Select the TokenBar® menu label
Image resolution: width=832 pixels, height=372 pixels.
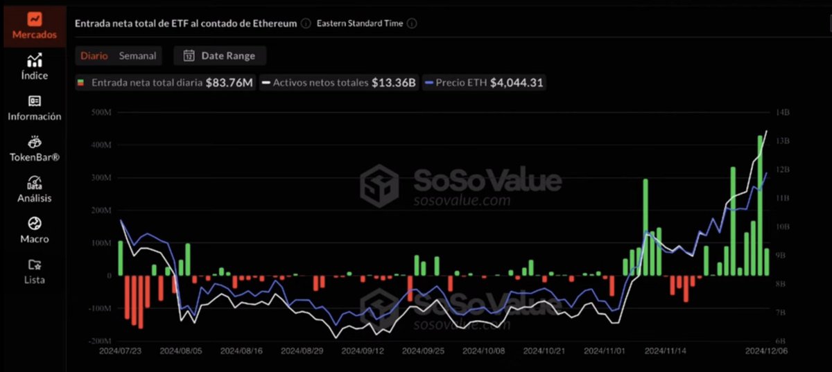pos(35,157)
